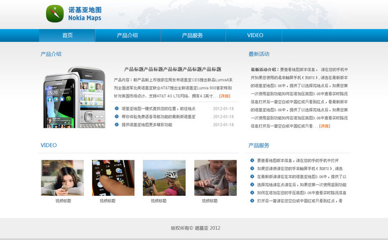
Task: Click bullet icon beside 在是新版请请在在本的诺基亚地图
Action: coord(252,176)
